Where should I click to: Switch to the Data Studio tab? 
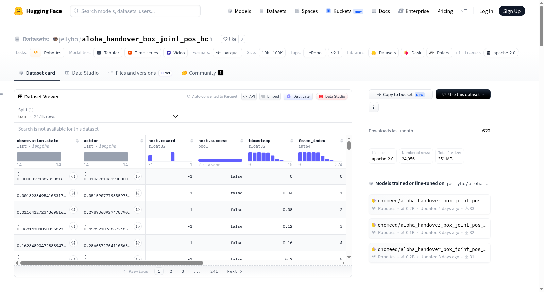click(x=82, y=73)
